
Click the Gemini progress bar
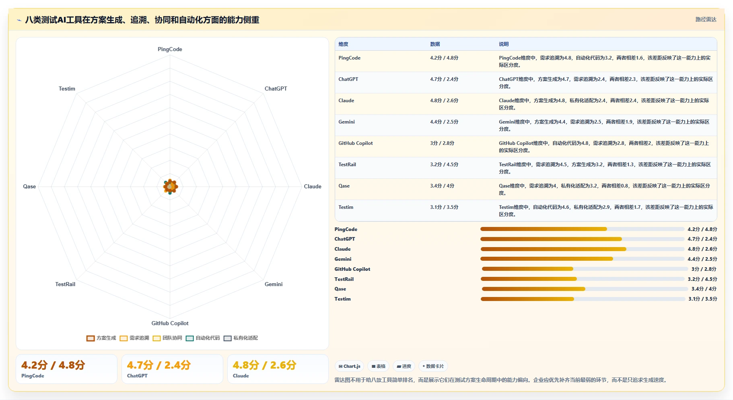pyautogui.click(x=582, y=259)
